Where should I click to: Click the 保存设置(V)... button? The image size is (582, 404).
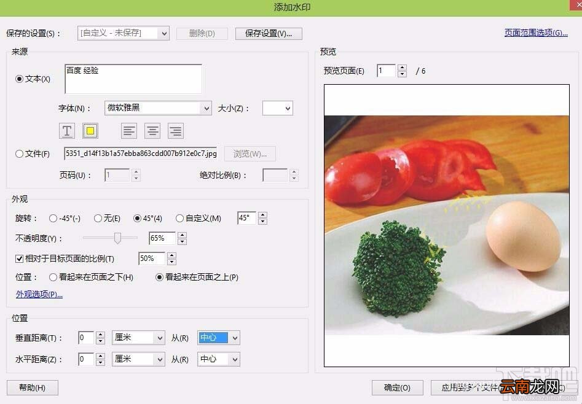click(269, 33)
